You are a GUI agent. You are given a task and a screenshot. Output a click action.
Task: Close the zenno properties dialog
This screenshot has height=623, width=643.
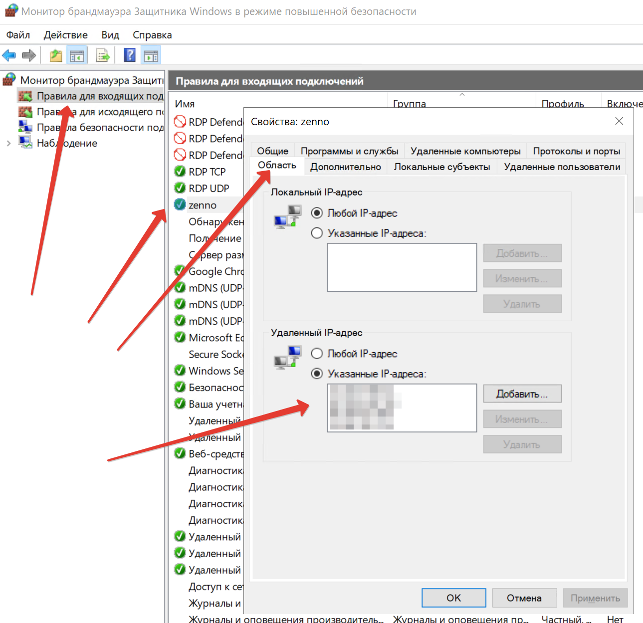[619, 121]
